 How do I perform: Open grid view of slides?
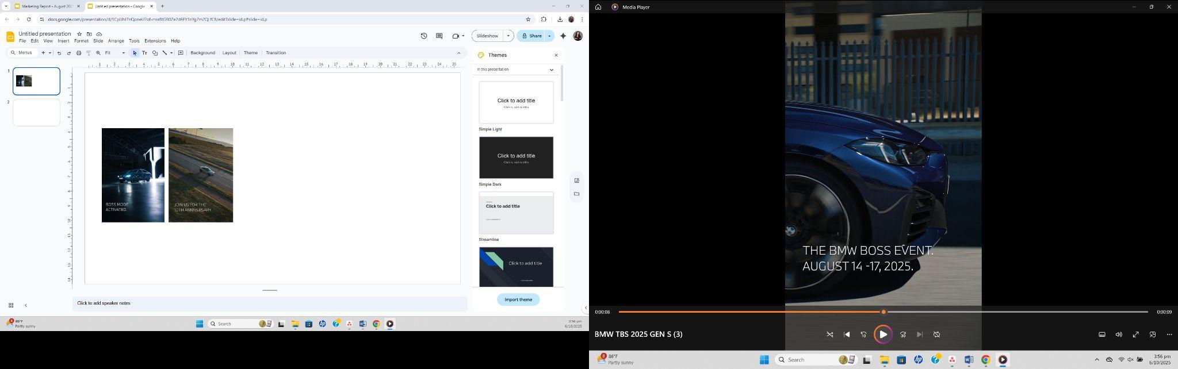[11, 305]
